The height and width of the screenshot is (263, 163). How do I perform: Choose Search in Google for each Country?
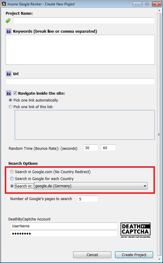point(12,179)
